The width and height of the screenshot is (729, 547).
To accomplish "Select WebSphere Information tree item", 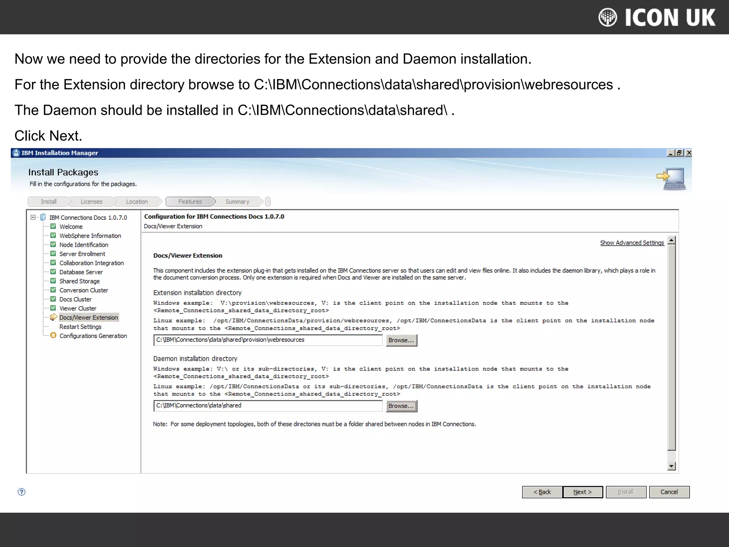I will 90,236.
